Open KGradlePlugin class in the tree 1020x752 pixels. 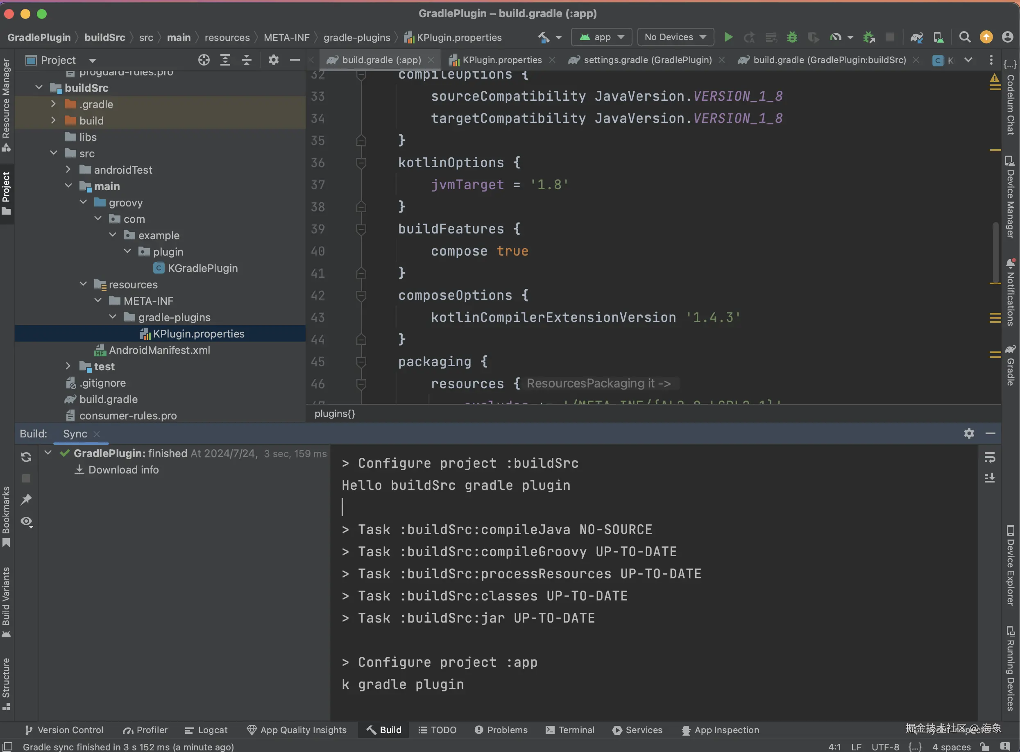202,268
